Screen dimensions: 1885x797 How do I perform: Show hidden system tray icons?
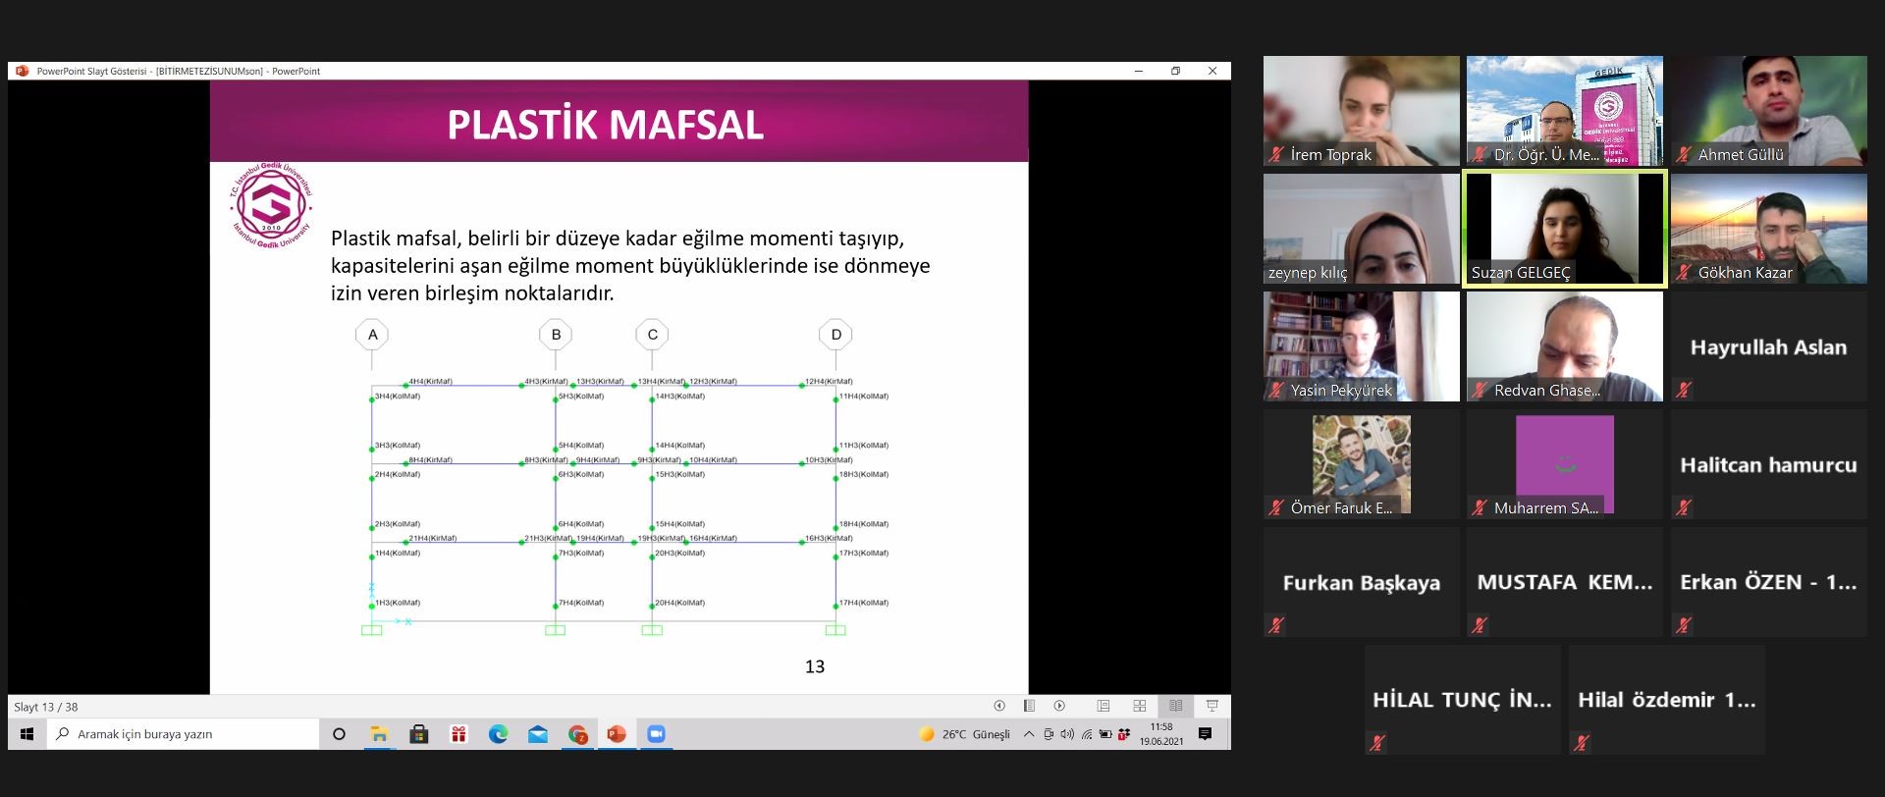[1029, 734]
